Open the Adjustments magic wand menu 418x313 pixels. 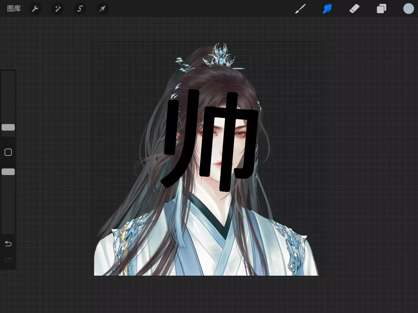57,9
